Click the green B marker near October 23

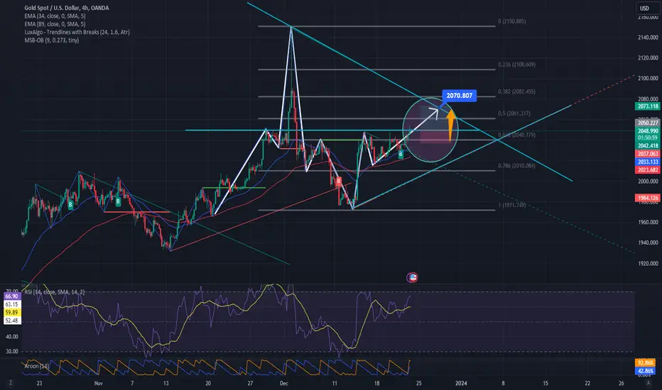70,206
